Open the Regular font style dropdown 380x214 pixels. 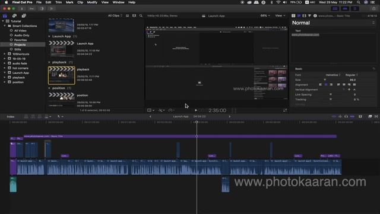click(351, 75)
